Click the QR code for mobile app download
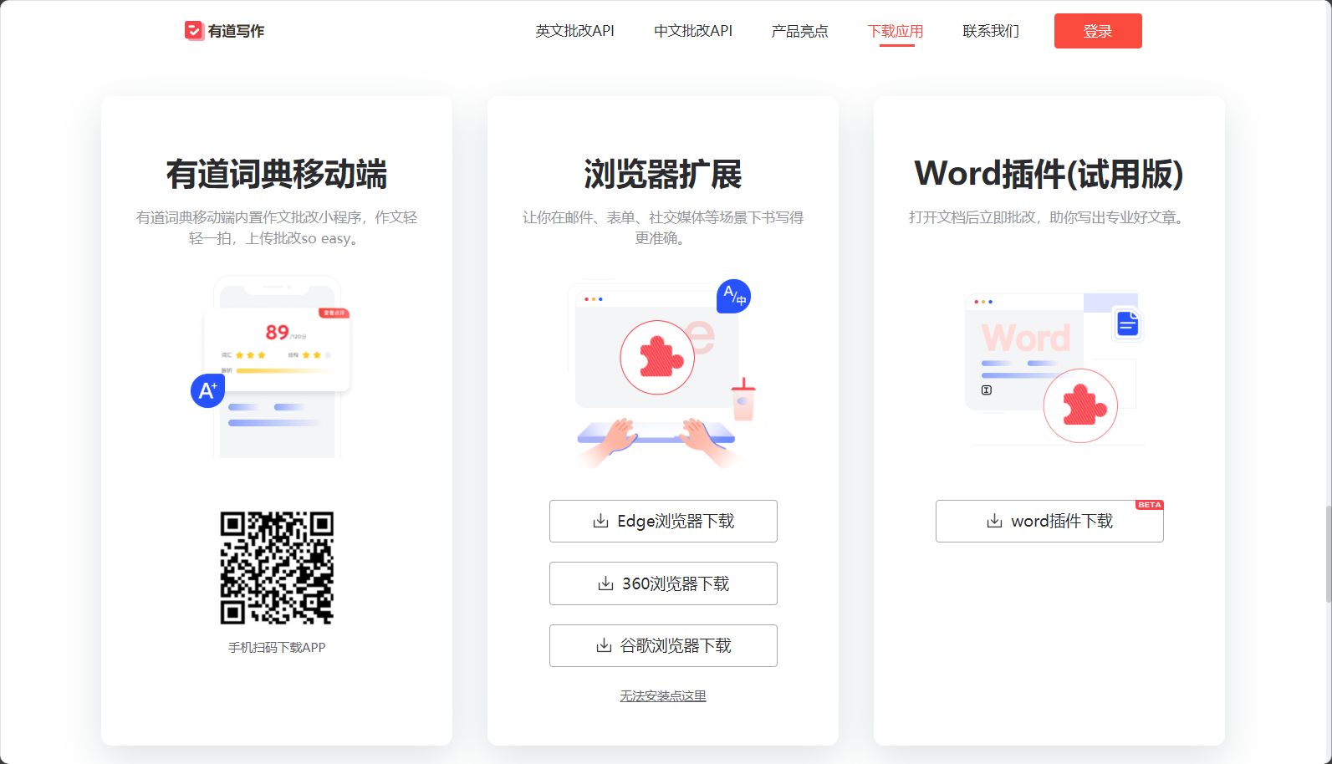Screen dimensions: 1332x764 pyautogui.click(x=277, y=568)
